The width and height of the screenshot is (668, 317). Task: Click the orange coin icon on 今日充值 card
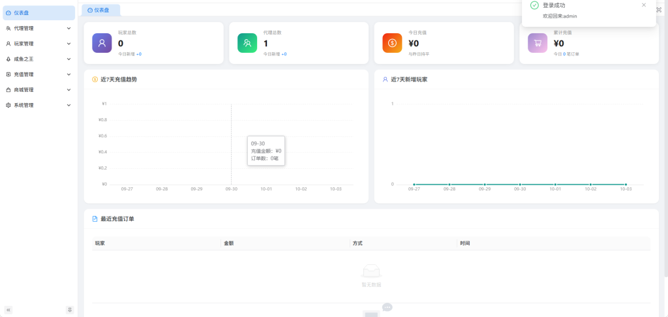point(392,43)
